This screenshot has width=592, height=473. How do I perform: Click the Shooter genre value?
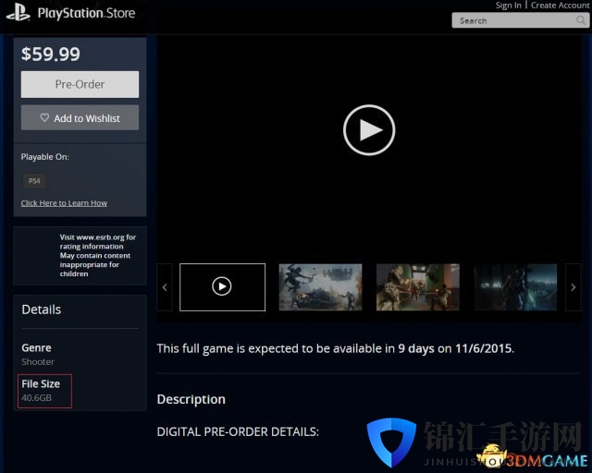pos(38,362)
